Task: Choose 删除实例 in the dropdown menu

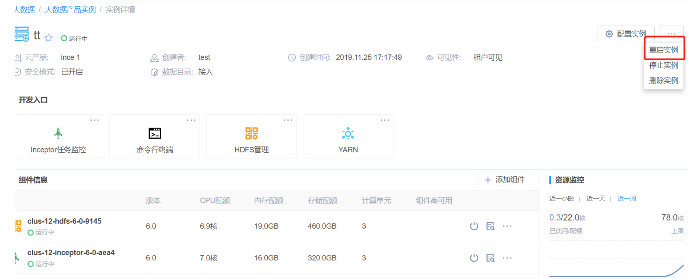Action: point(663,81)
